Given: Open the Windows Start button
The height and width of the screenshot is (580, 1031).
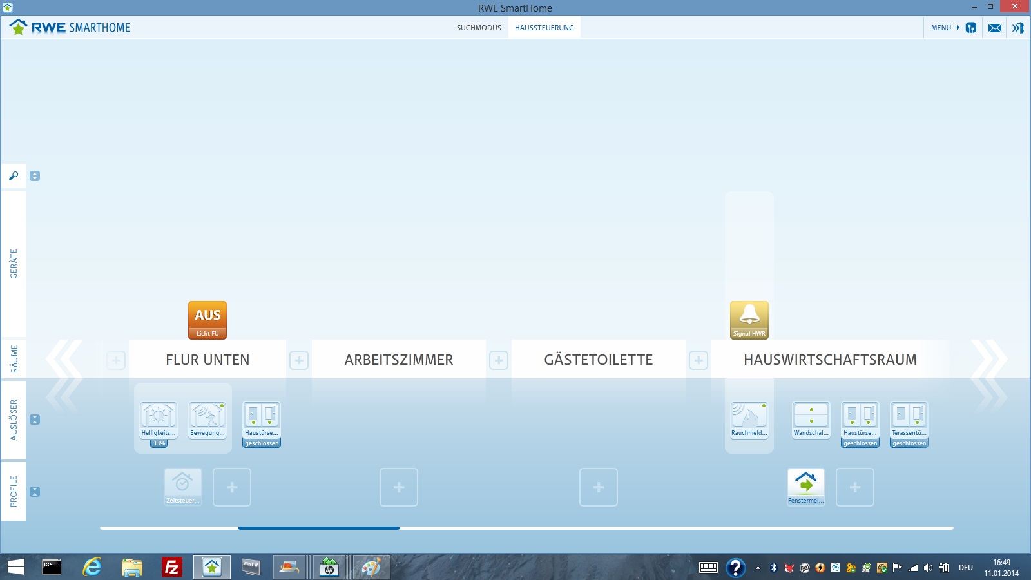Looking at the screenshot, I should click(16, 567).
